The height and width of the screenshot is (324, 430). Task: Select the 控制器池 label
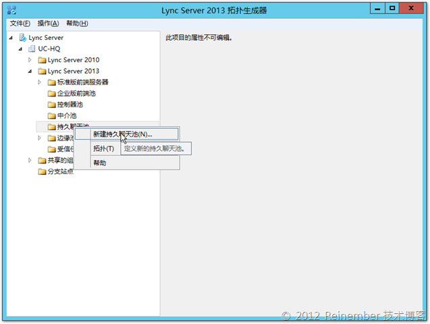click(70, 105)
